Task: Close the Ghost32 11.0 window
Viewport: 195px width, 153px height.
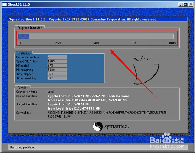Action: pyautogui.click(x=191, y=5)
